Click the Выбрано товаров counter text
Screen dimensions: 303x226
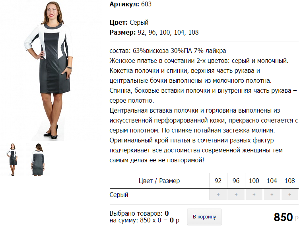pyautogui.click(x=139, y=213)
